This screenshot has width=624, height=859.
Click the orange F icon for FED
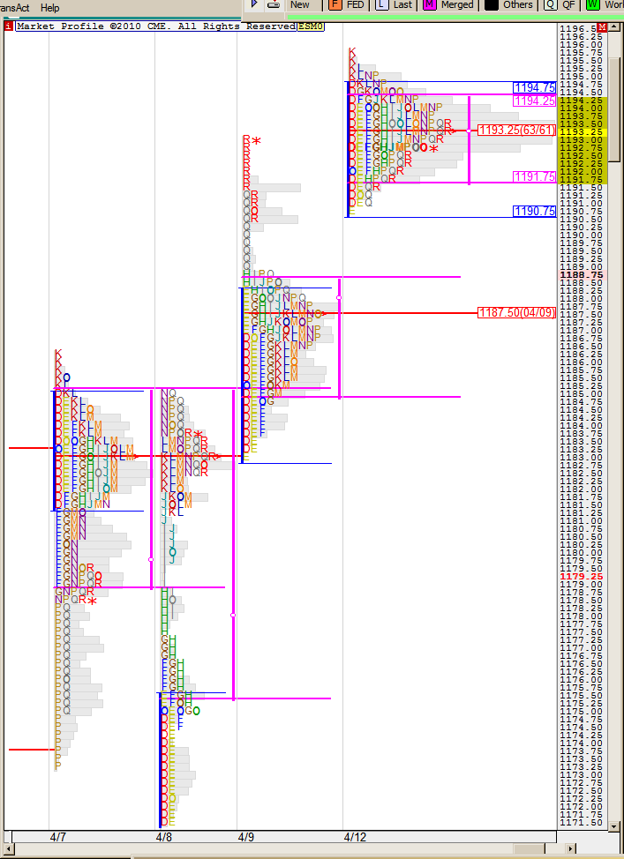tap(335, 4)
